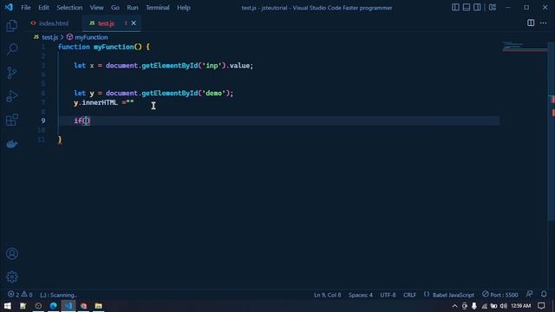Open the Selection menu
555x312 pixels.
pos(69,8)
